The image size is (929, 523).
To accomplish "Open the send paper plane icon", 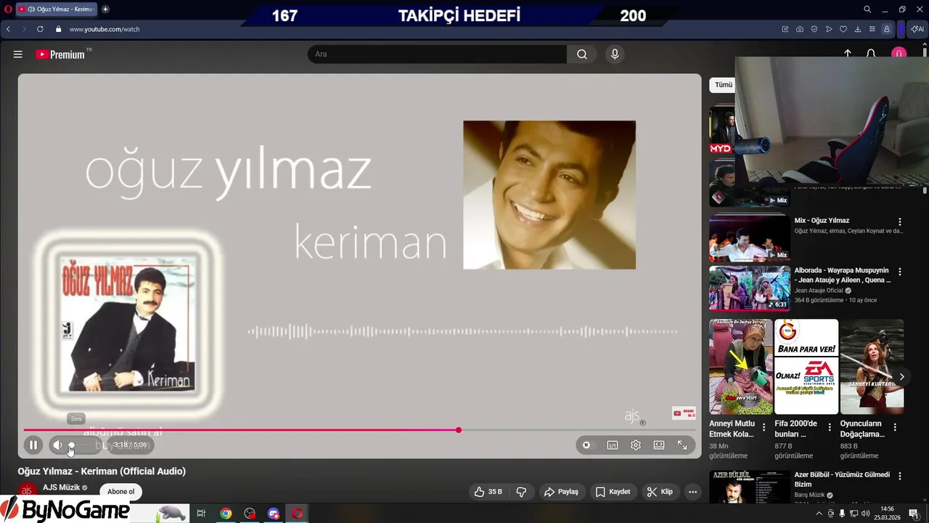I will (x=829, y=29).
